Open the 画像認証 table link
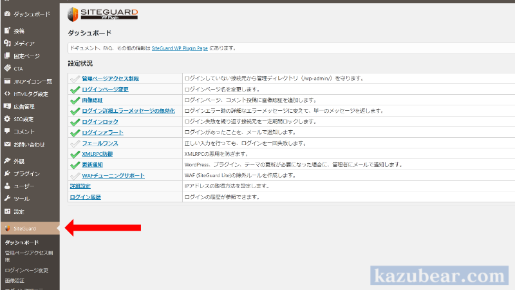 click(x=92, y=101)
